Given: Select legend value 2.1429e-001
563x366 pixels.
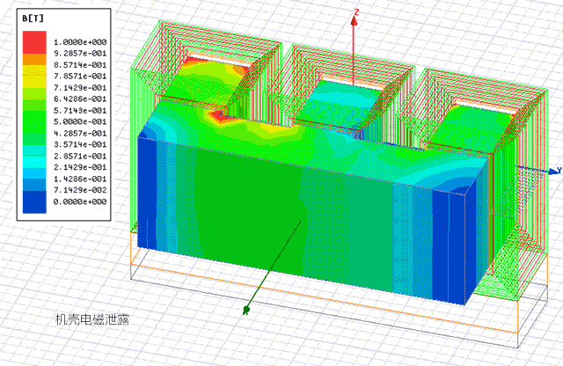Looking at the screenshot, I should (80, 167).
